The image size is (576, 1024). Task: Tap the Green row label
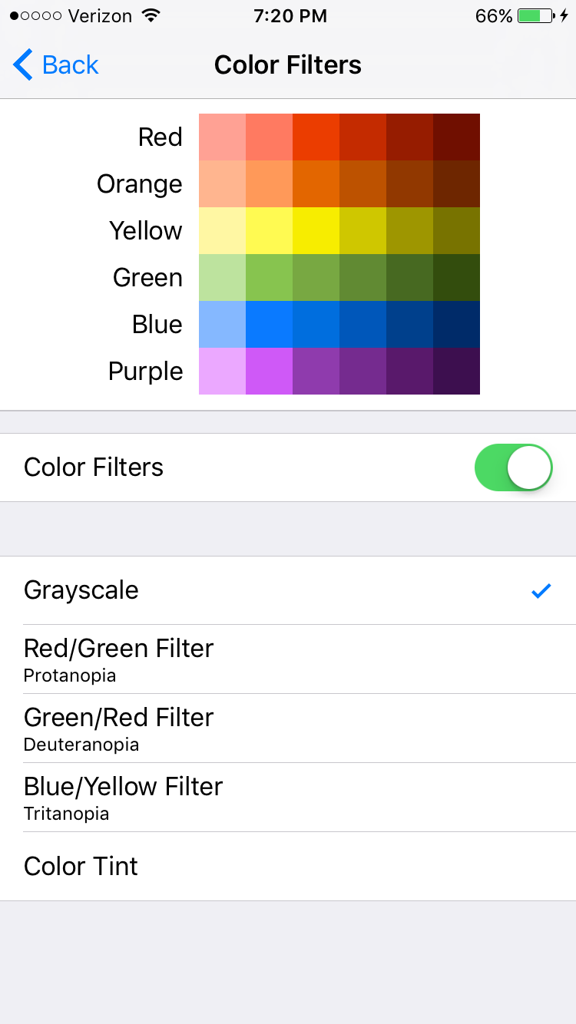coord(147,278)
